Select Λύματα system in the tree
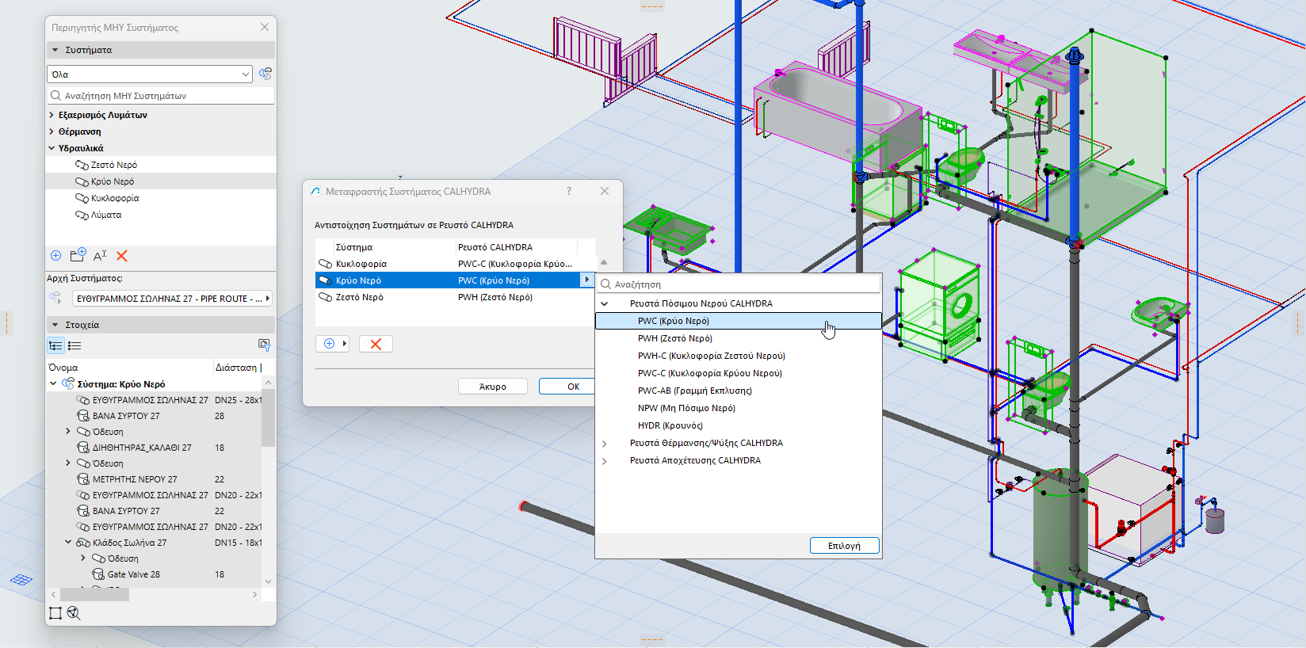The width and height of the screenshot is (1306, 648). (x=106, y=215)
